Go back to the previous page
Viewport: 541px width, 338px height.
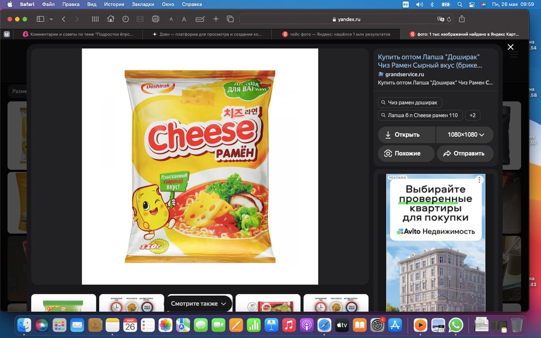(63, 19)
